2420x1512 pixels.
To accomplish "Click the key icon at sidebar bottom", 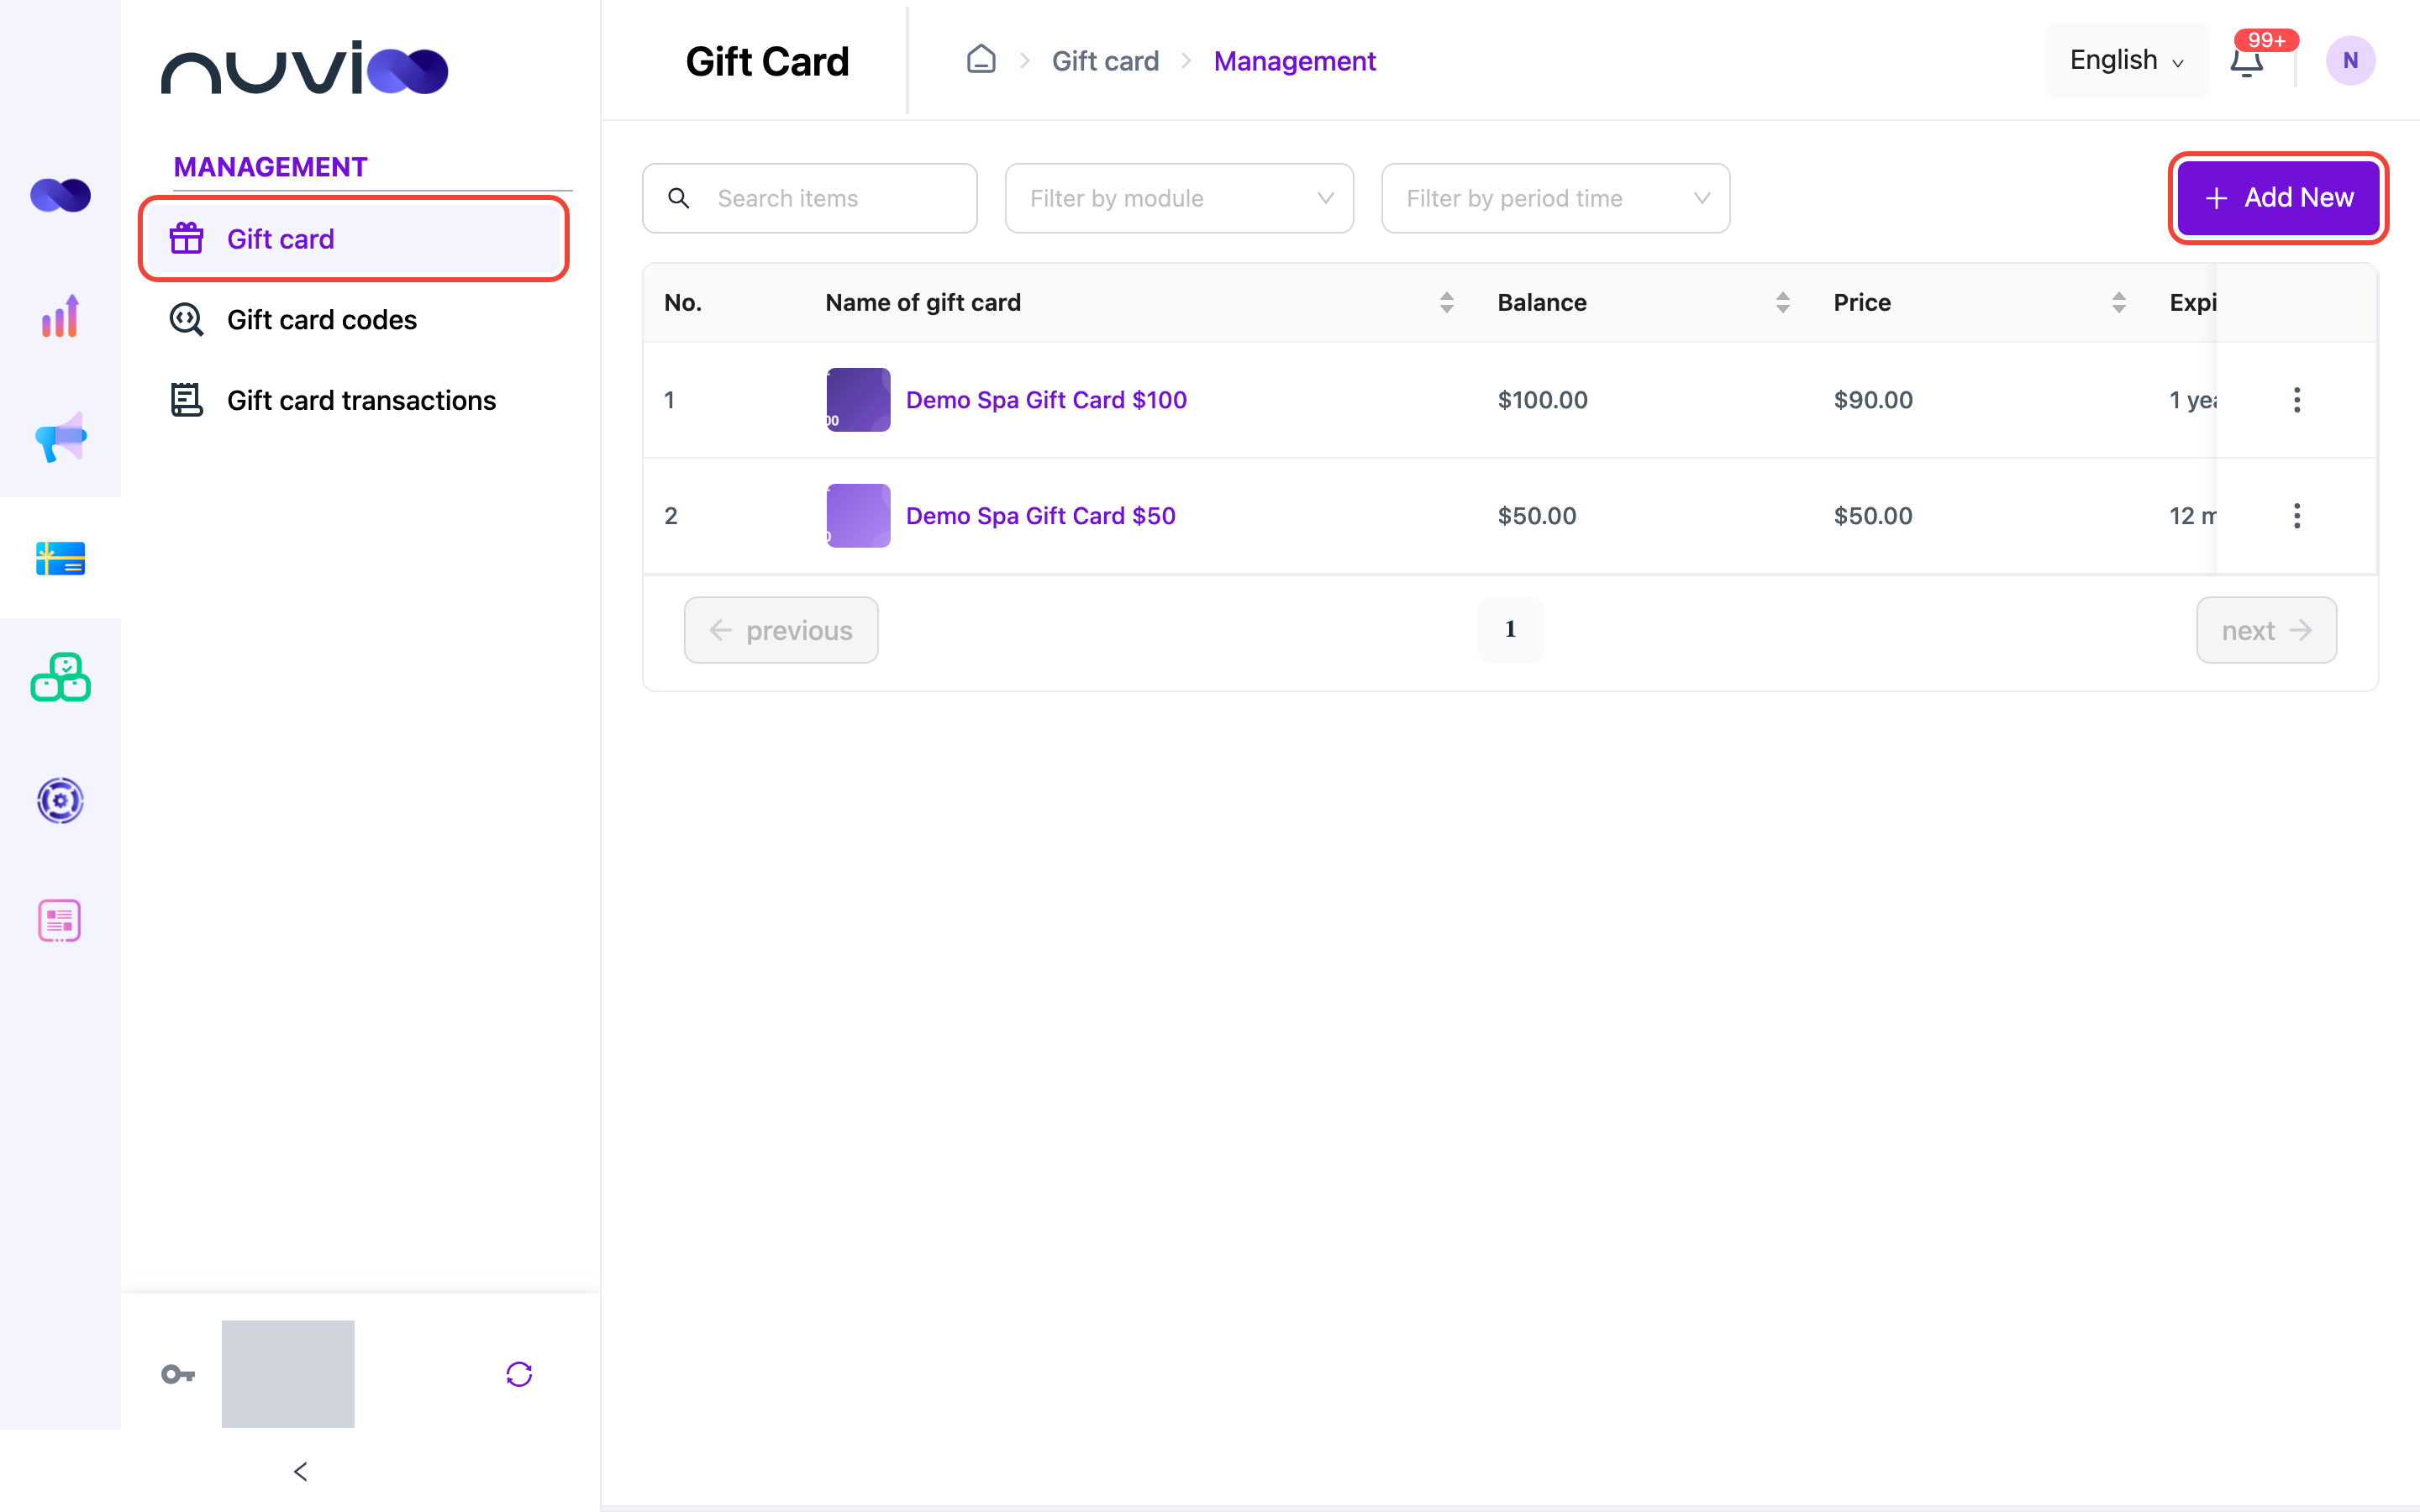I will (178, 1374).
